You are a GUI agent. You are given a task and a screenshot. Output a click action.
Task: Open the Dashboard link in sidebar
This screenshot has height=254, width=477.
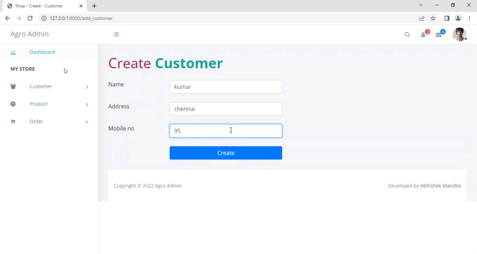42,52
